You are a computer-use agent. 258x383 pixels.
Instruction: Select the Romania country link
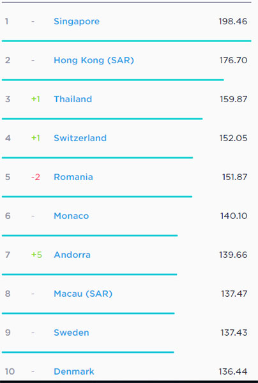[x=73, y=177]
